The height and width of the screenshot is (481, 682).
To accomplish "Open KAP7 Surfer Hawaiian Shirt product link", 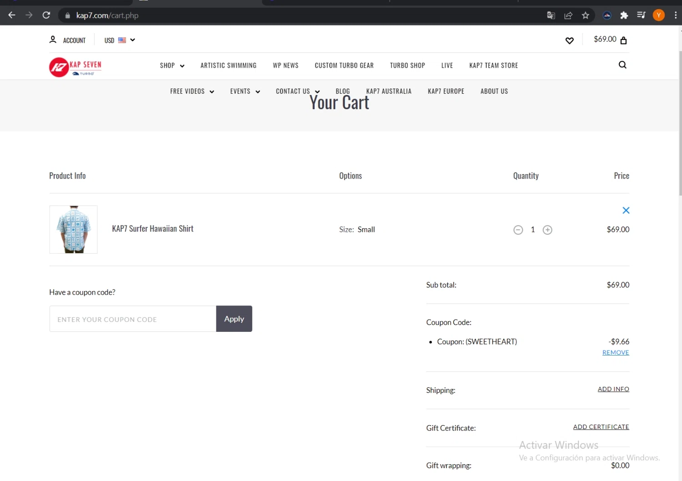I will tap(153, 229).
